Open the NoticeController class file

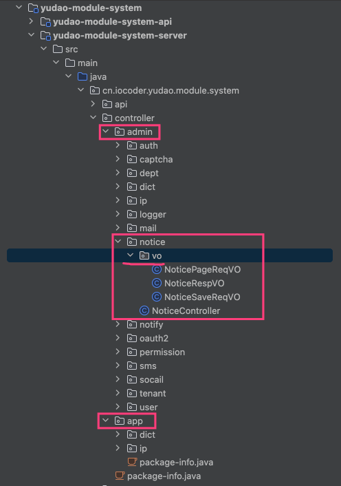pos(186,310)
